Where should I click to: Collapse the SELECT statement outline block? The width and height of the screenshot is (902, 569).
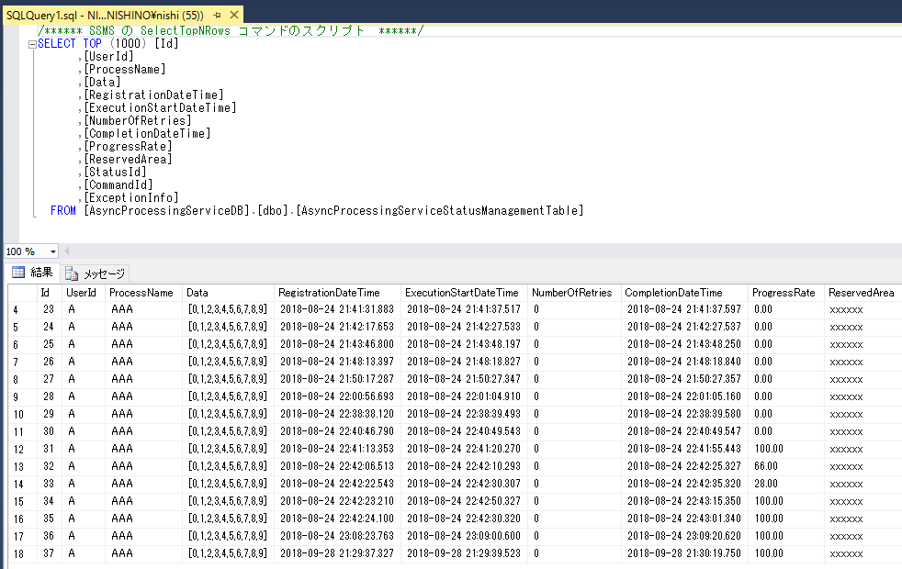pyautogui.click(x=32, y=44)
